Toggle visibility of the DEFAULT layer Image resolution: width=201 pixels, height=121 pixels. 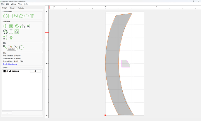7,71
